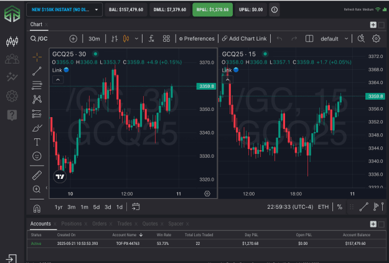This screenshot has width=389, height=263.
Task: Select the Text annotation tool
Action: (x=37, y=142)
